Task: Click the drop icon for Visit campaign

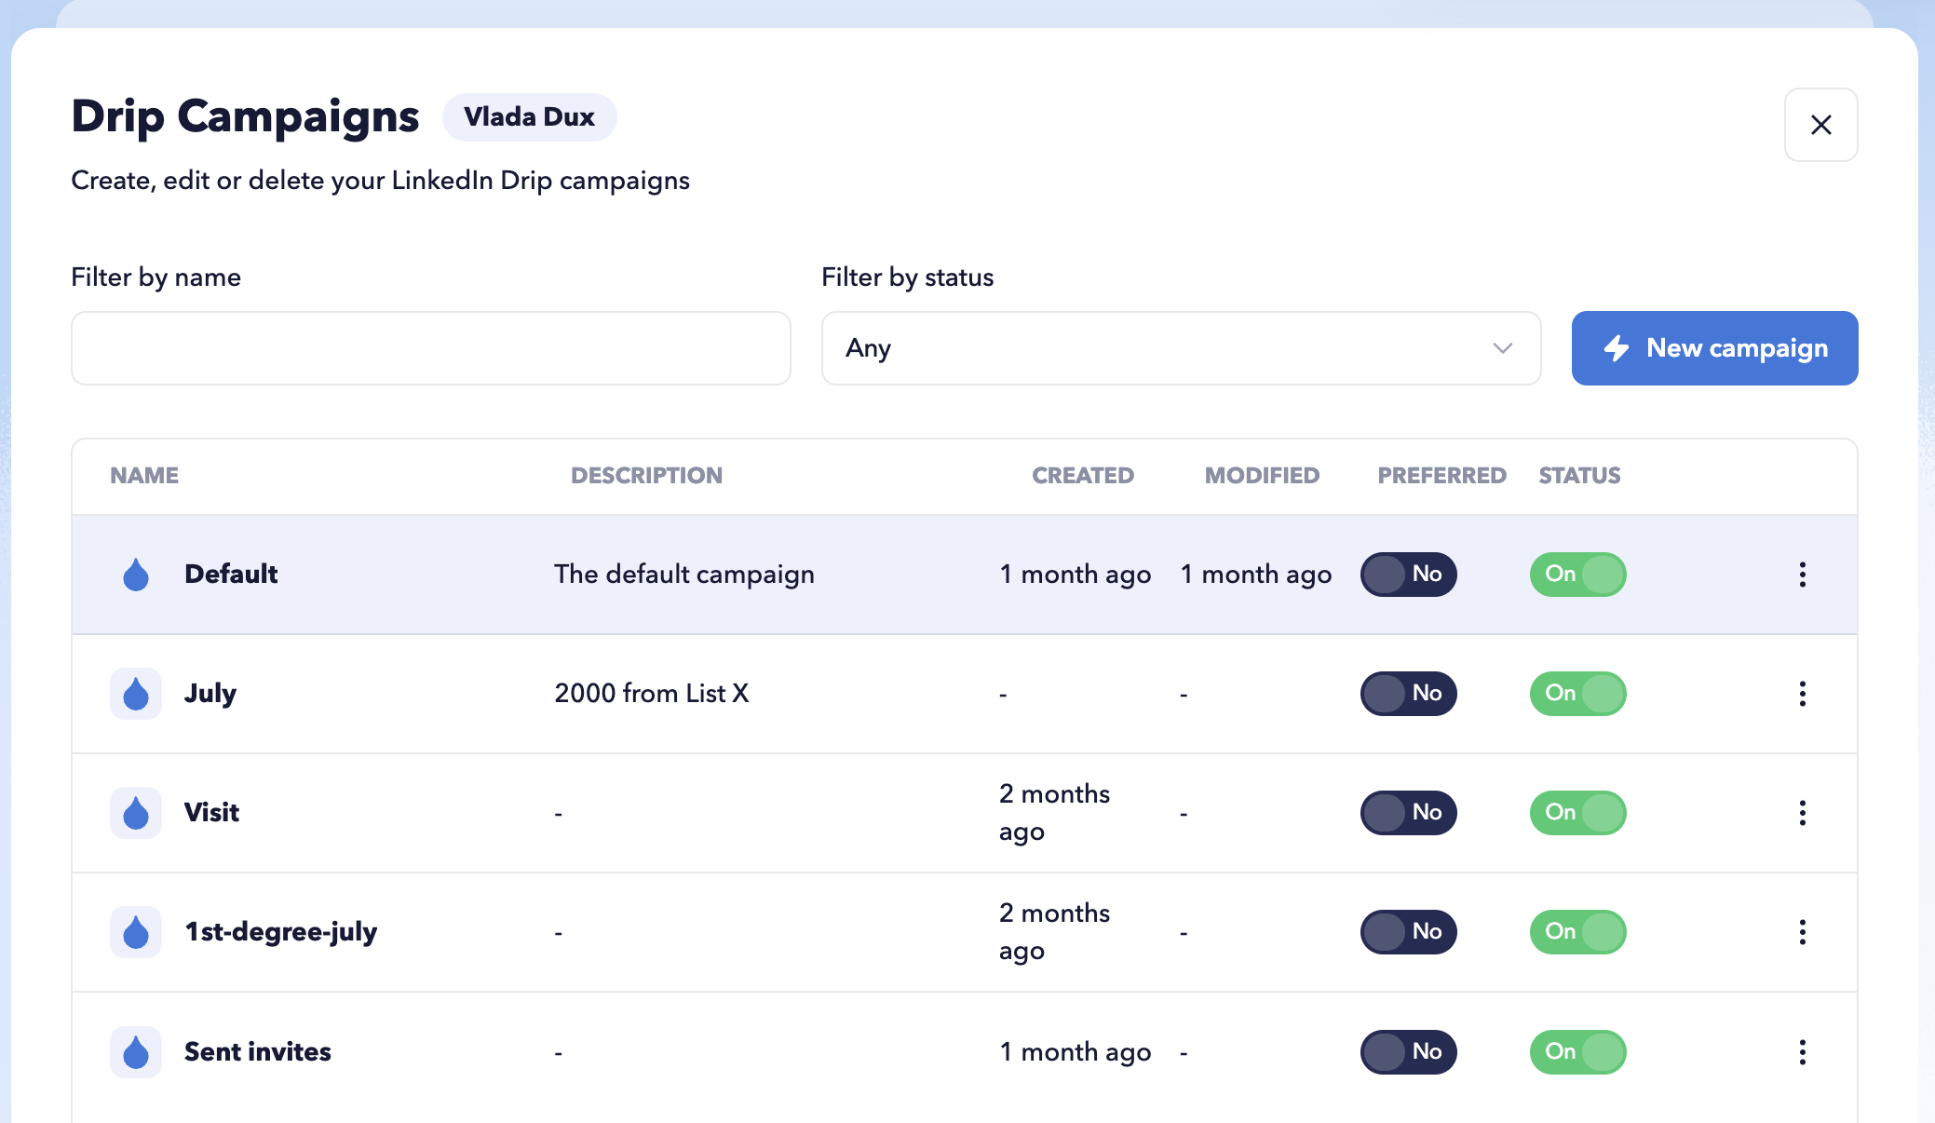Action: (x=136, y=813)
